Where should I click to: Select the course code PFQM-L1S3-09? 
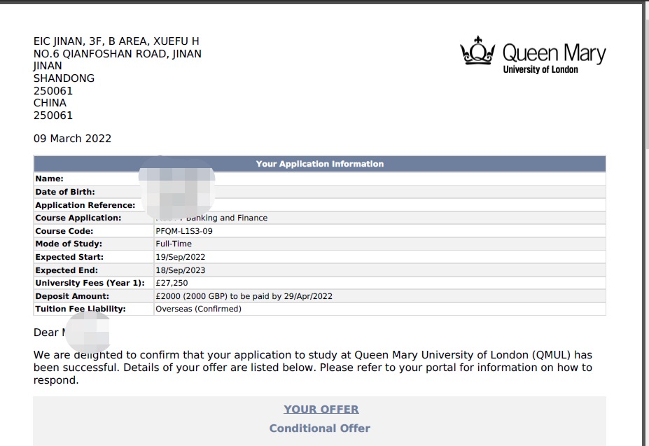183,231
